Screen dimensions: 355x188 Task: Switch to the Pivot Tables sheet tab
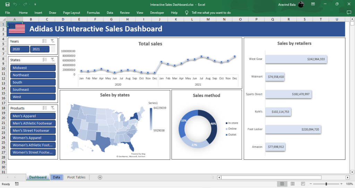click(76, 177)
